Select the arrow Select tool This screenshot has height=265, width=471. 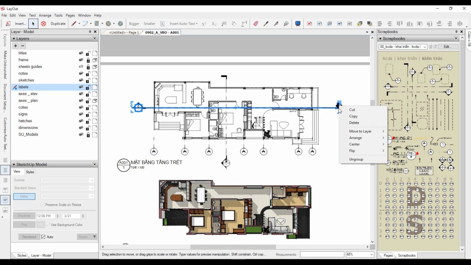(33, 24)
